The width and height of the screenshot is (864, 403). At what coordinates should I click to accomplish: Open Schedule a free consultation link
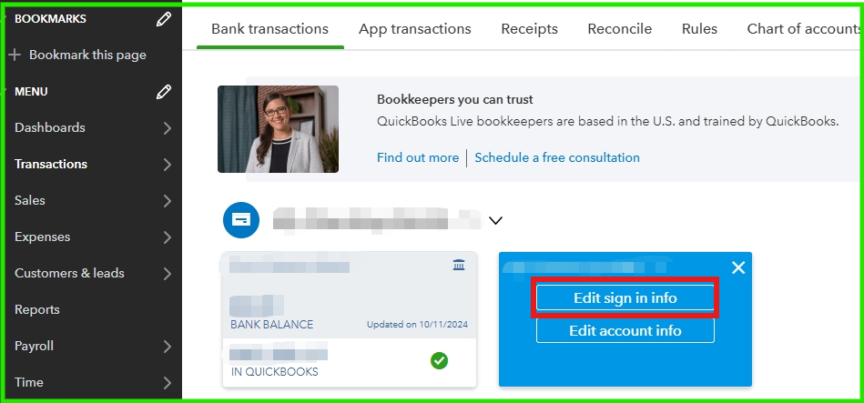[x=557, y=158]
